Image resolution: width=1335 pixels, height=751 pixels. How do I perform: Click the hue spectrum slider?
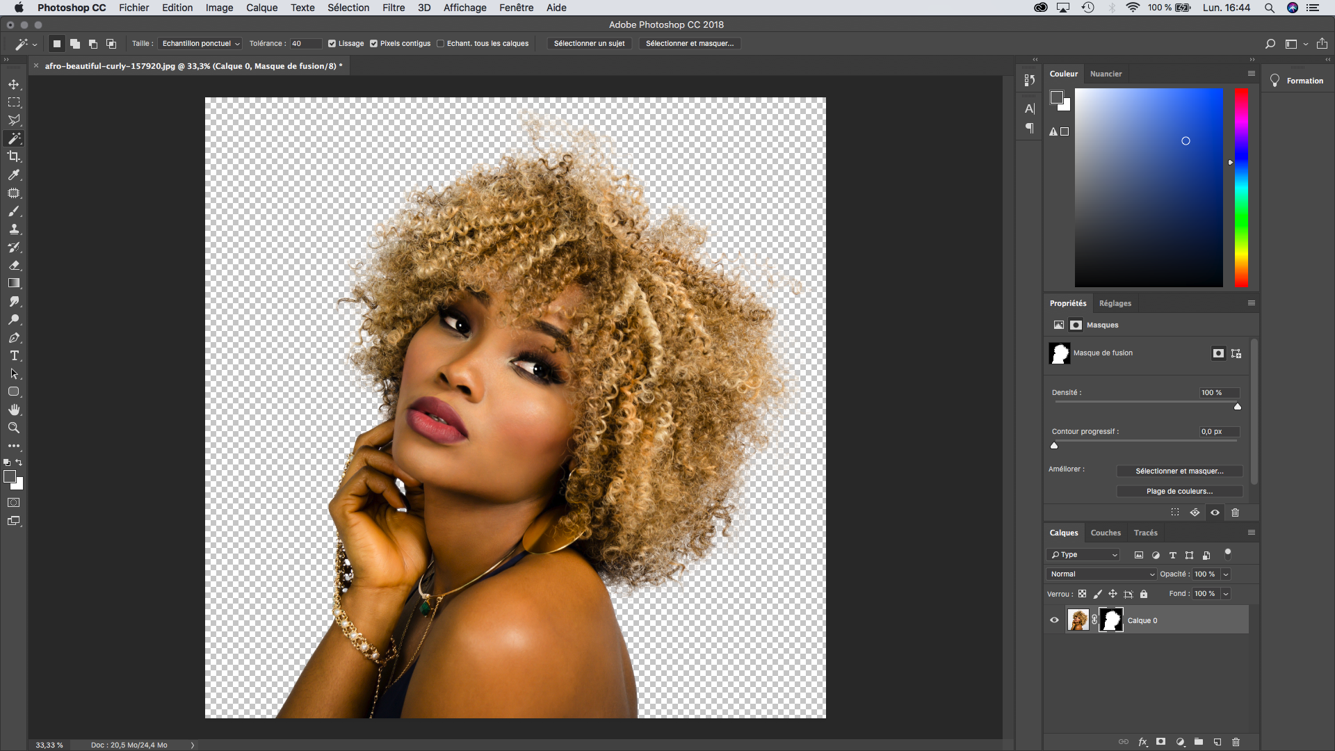pyautogui.click(x=1241, y=188)
